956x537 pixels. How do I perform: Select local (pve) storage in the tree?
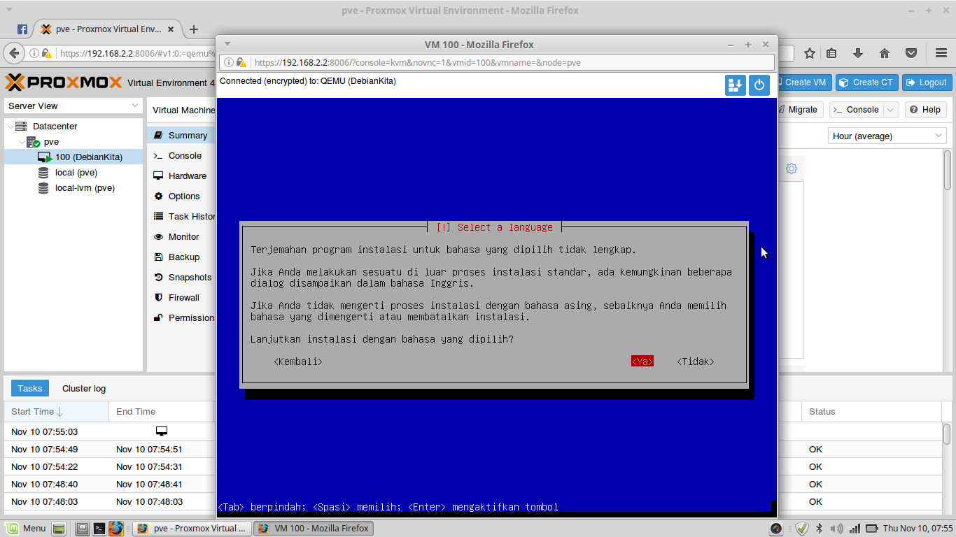click(x=76, y=173)
